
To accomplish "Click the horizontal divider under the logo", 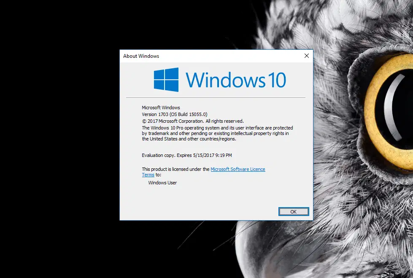I will pos(216,97).
